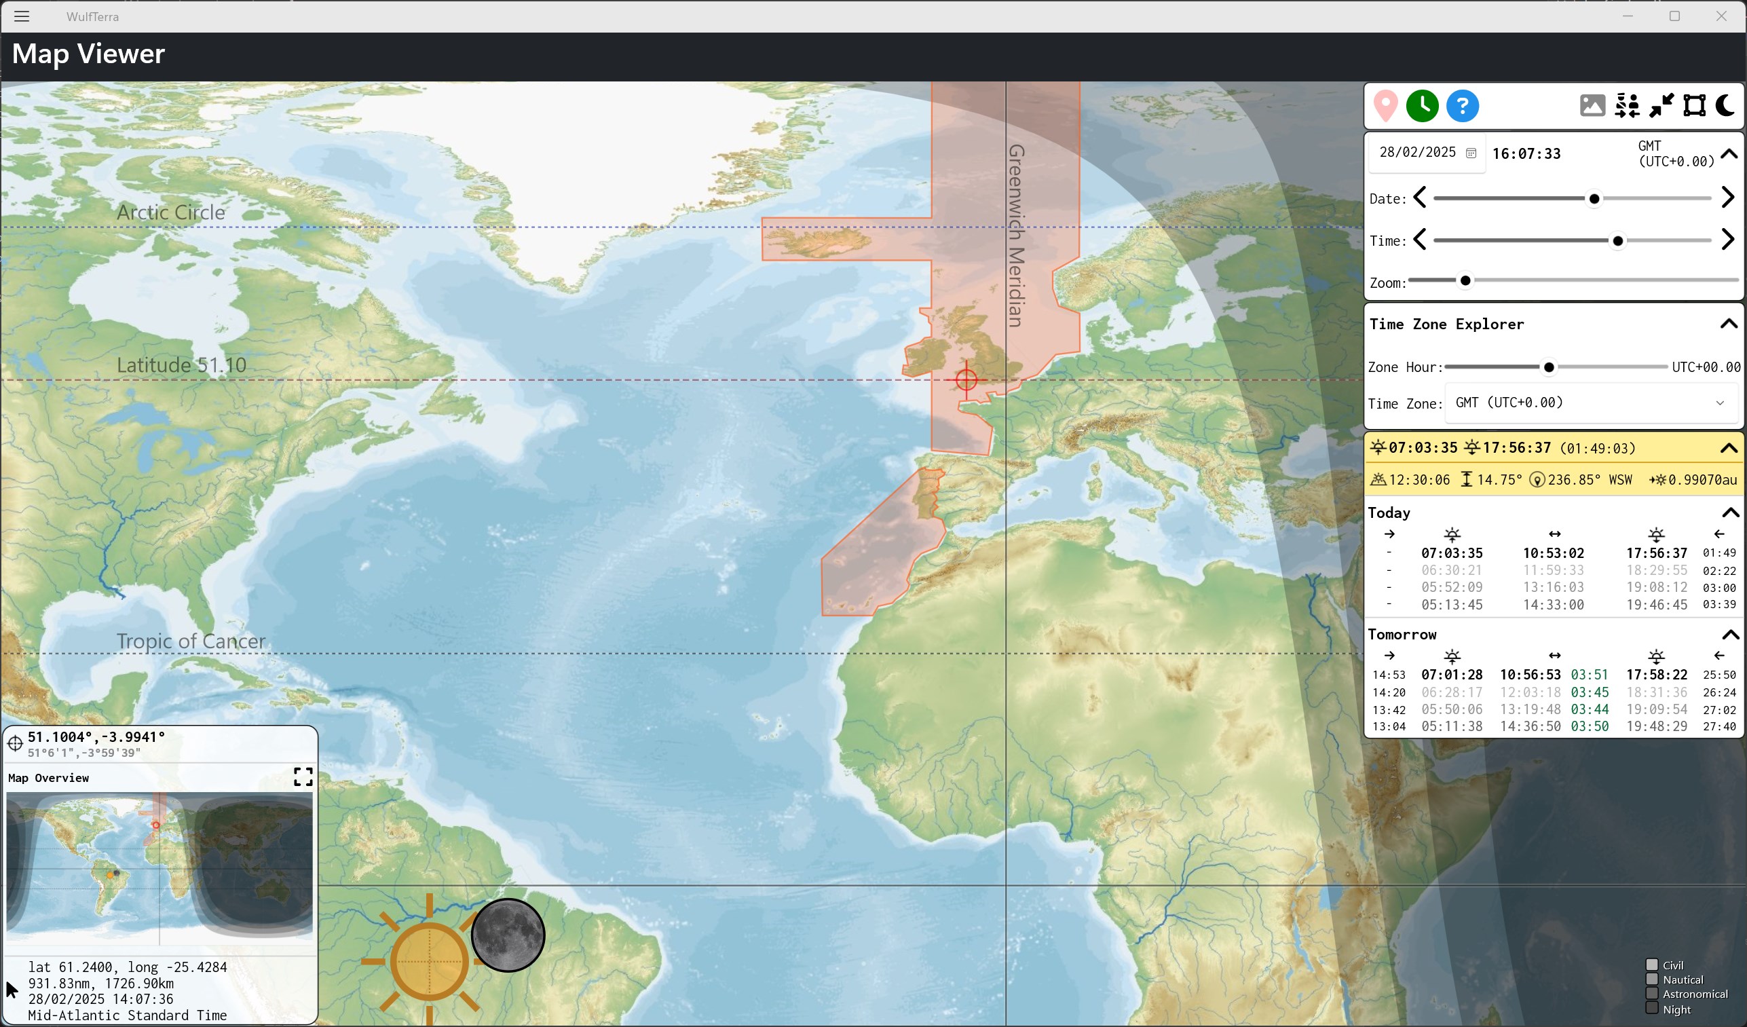Click the people with arrows icon
1747x1027 pixels.
(x=1626, y=106)
